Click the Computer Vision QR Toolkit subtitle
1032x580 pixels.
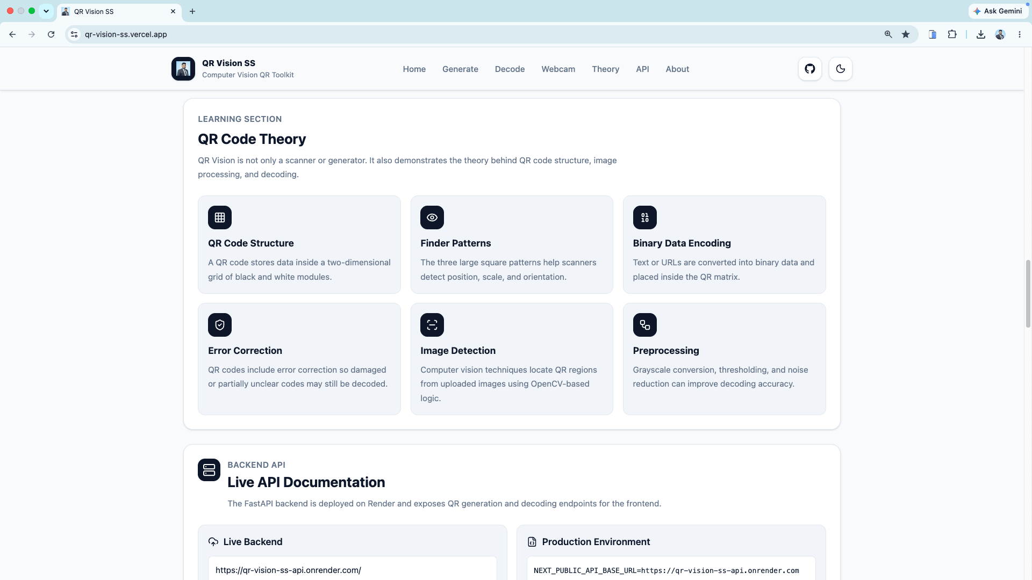[x=248, y=75]
